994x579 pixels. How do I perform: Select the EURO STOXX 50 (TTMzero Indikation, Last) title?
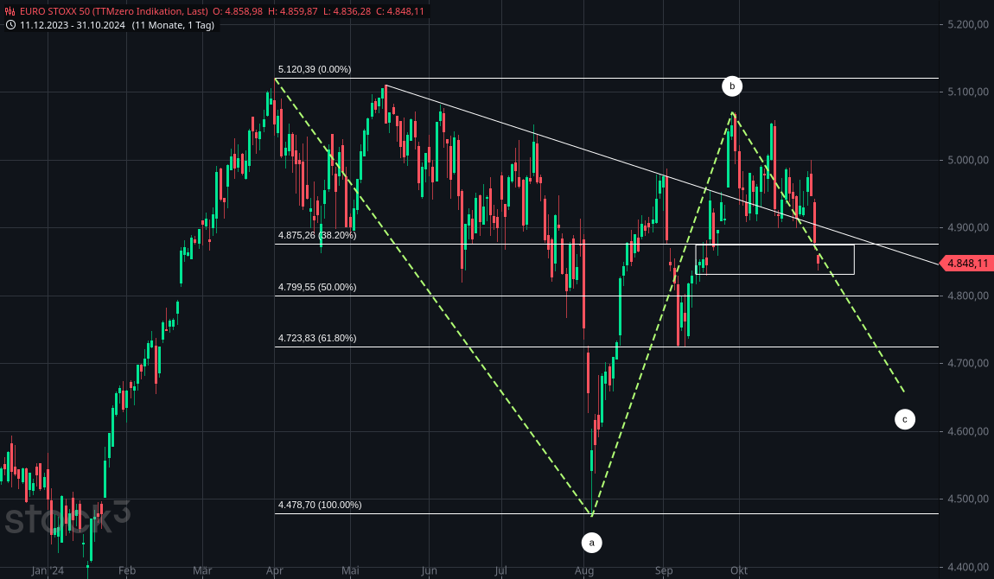click(x=113, y=11)
